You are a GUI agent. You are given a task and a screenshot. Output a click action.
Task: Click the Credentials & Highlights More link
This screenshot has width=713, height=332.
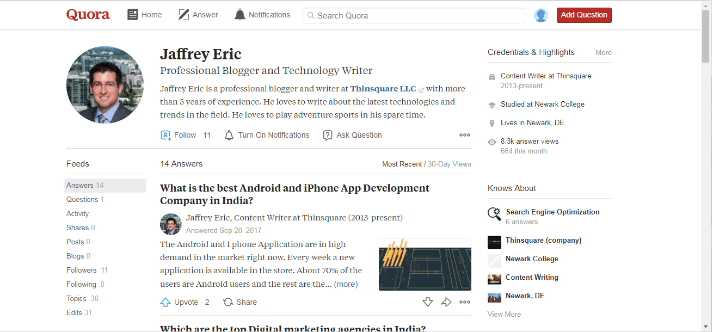coord(604,53)
